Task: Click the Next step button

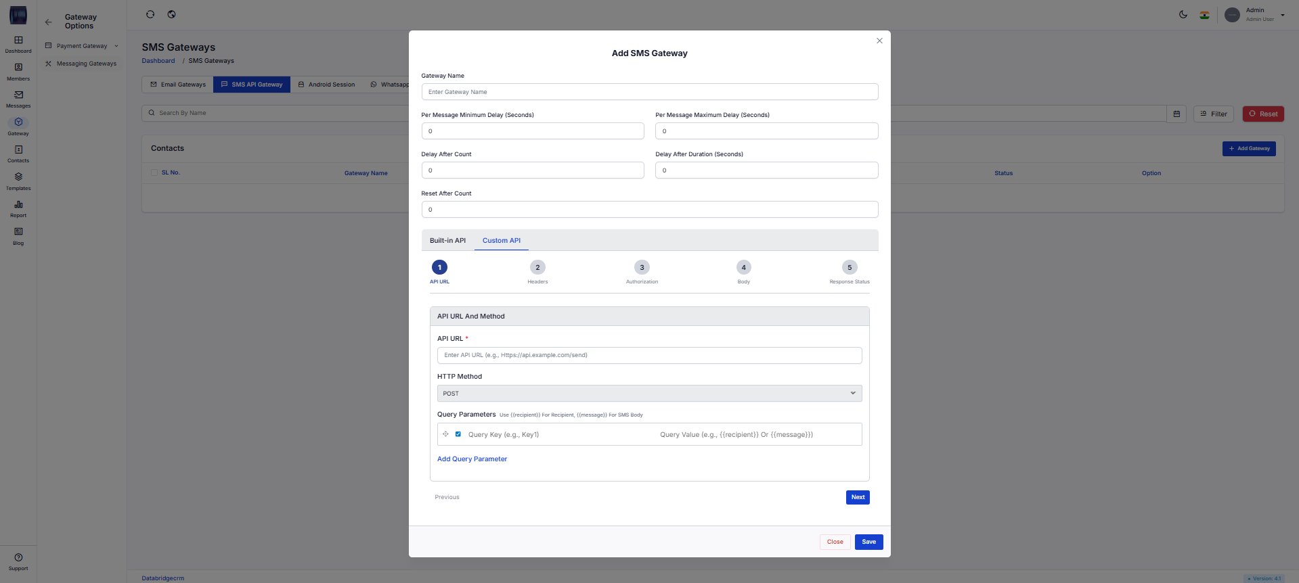Action: pos(857,497)
